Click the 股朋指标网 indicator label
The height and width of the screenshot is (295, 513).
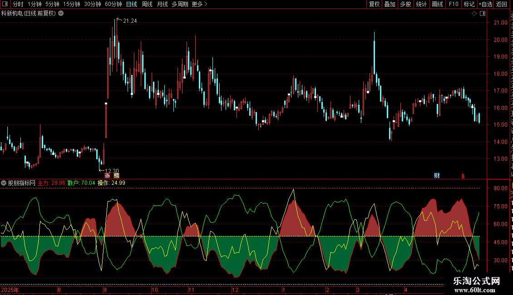pyautogui.click(x=22, y=183)
